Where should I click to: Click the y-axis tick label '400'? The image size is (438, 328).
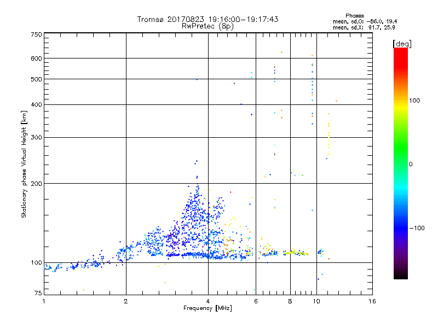pyautogui.click(x=36, y=104)
